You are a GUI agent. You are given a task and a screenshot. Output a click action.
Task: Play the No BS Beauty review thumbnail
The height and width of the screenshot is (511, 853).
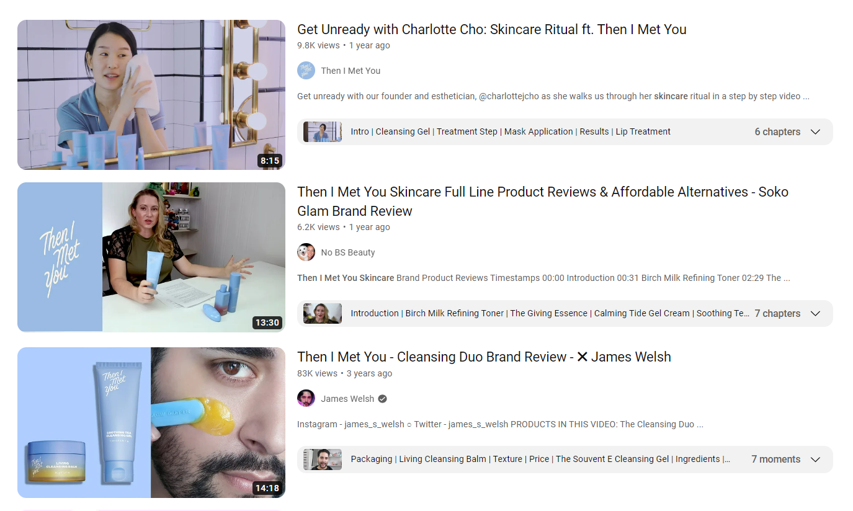tap(151, 257)
